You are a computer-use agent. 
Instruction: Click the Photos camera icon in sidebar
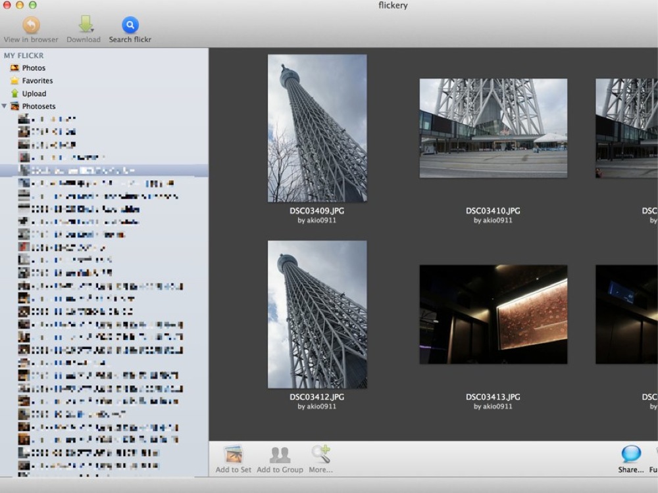click(x=14, y=68)
